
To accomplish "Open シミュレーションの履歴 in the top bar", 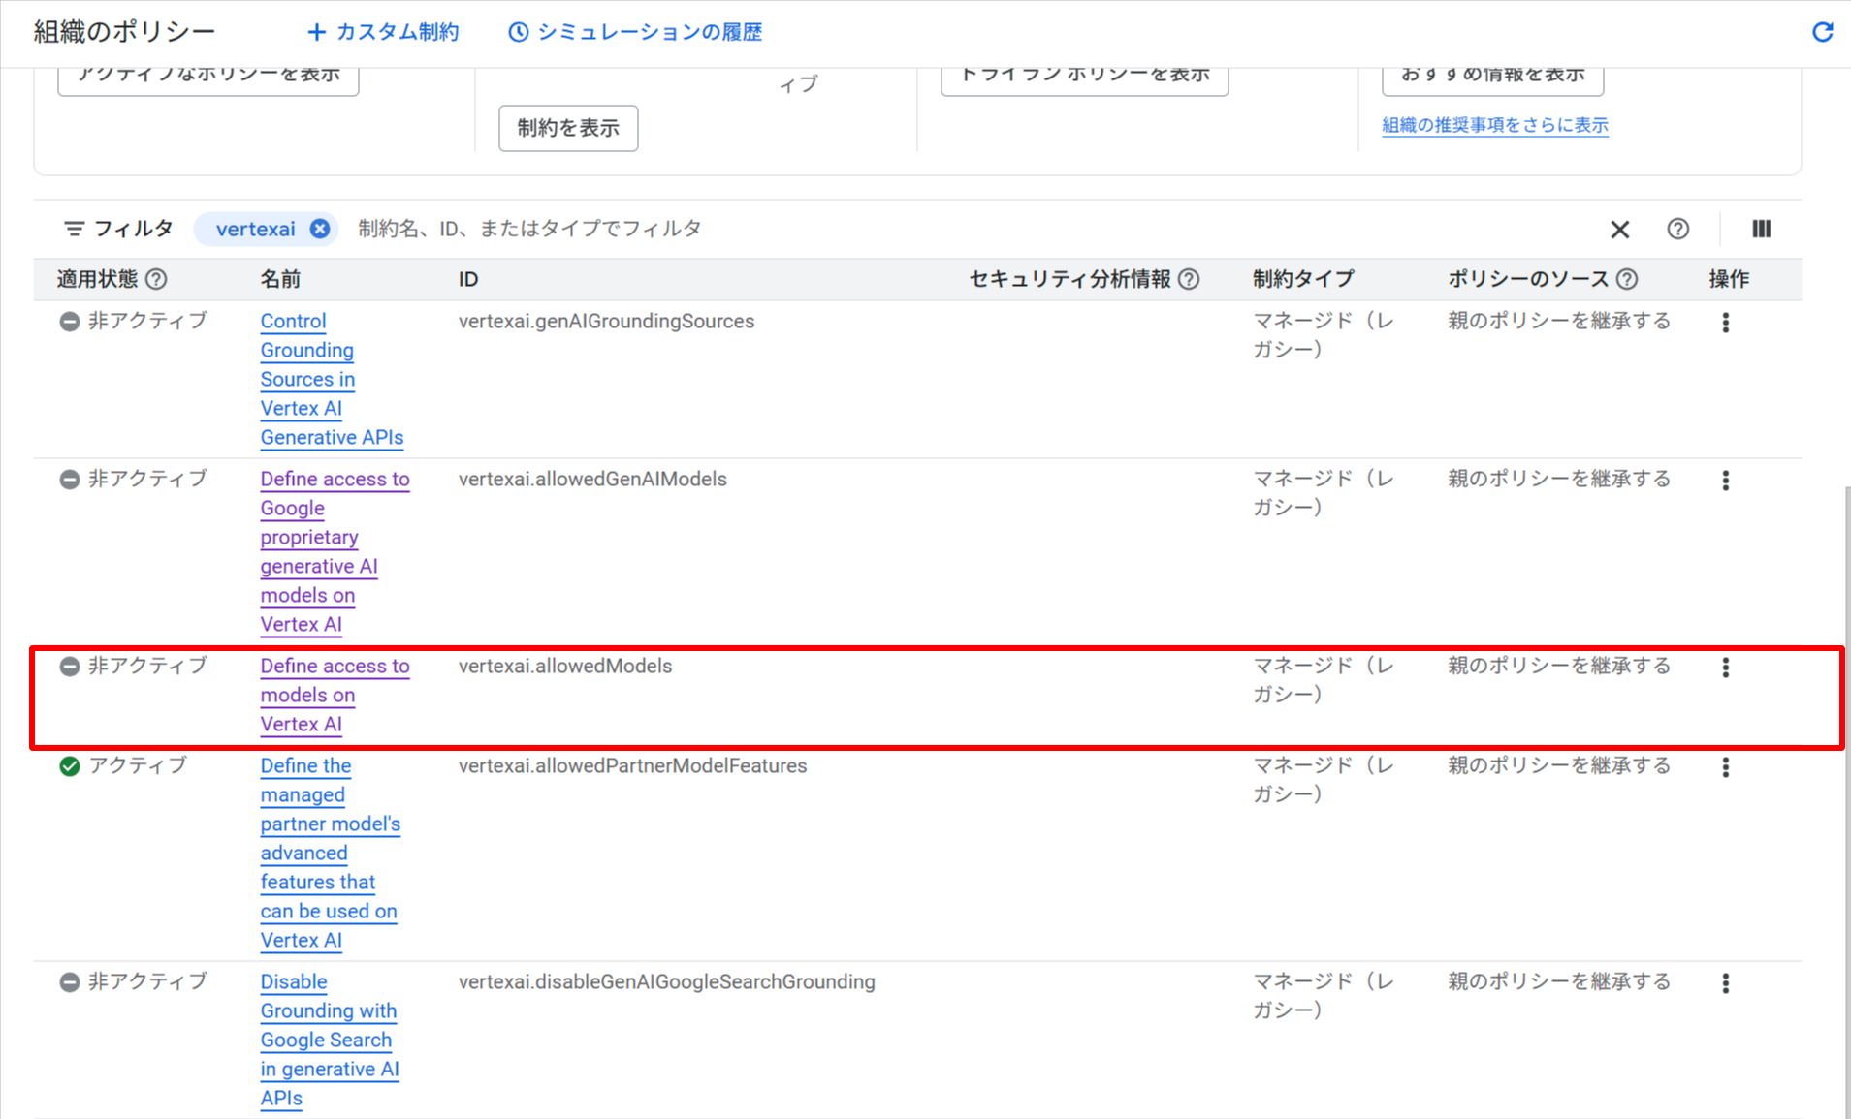I will coord(635,32).
